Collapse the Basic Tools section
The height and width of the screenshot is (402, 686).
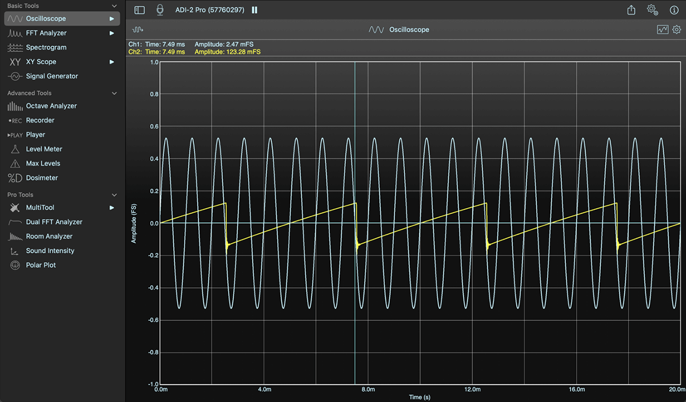pos(114,6)
